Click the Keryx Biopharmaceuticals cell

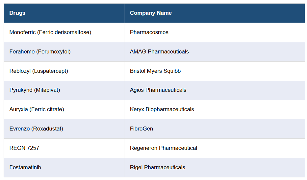click(162, 110)
